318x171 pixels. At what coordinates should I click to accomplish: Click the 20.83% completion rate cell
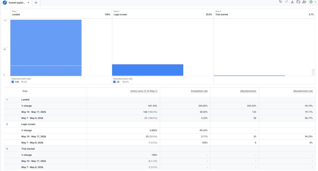click(x=204, y=112)
